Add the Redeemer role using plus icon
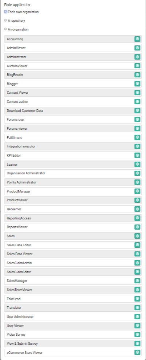This screenshot has height=360, width=146. click(137, 209)
